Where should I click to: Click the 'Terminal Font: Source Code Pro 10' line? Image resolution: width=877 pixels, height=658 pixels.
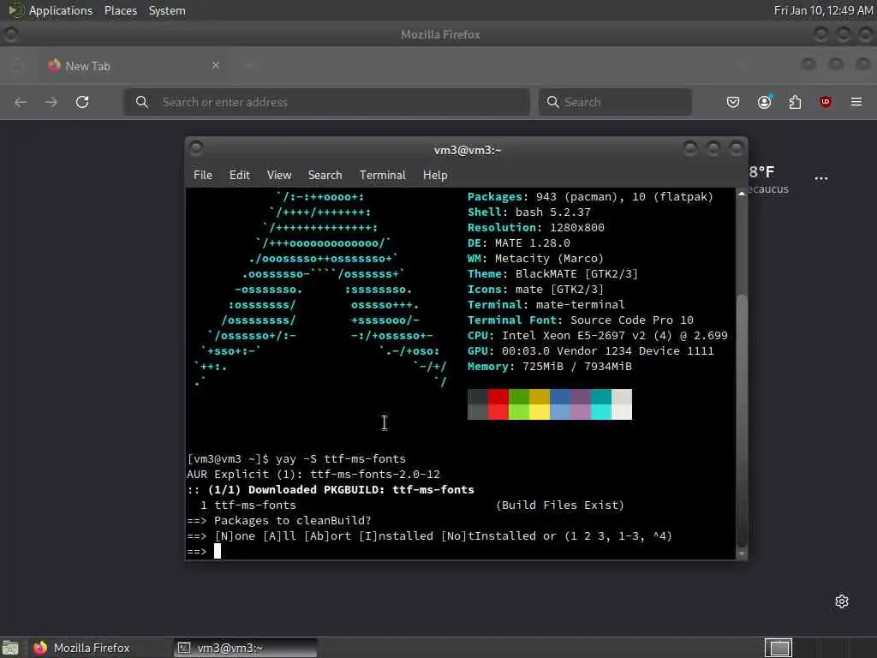[x=581, y=320]
